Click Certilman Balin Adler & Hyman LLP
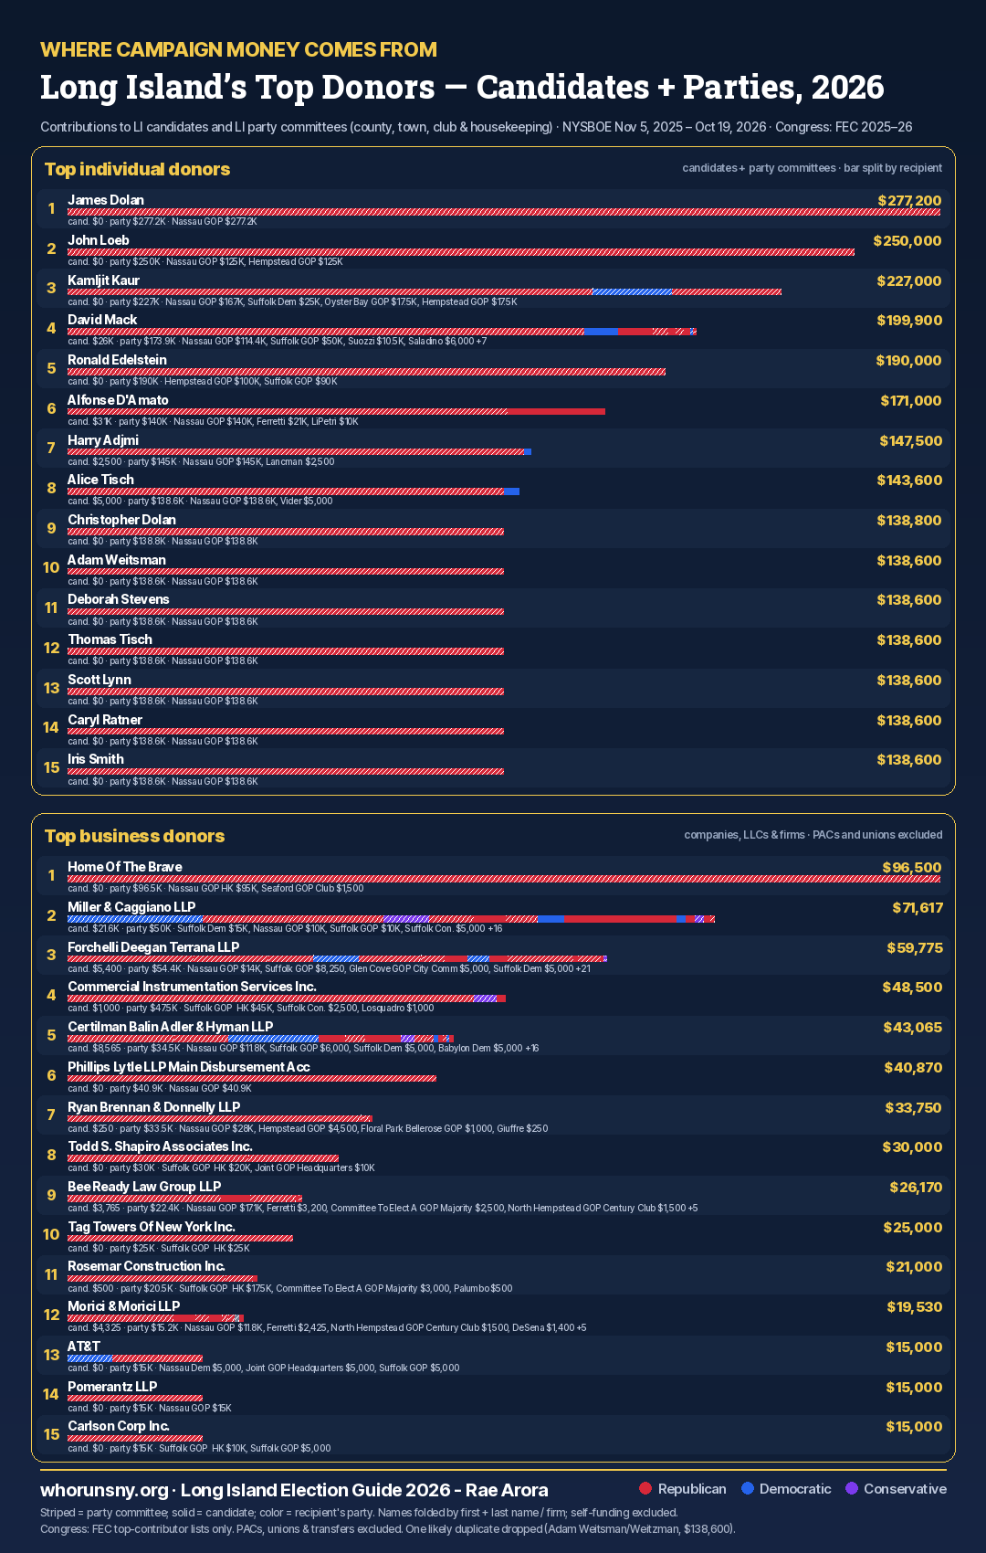Image resolution: width=986 pixels, height=1553 pixels. click(170, 1027)
